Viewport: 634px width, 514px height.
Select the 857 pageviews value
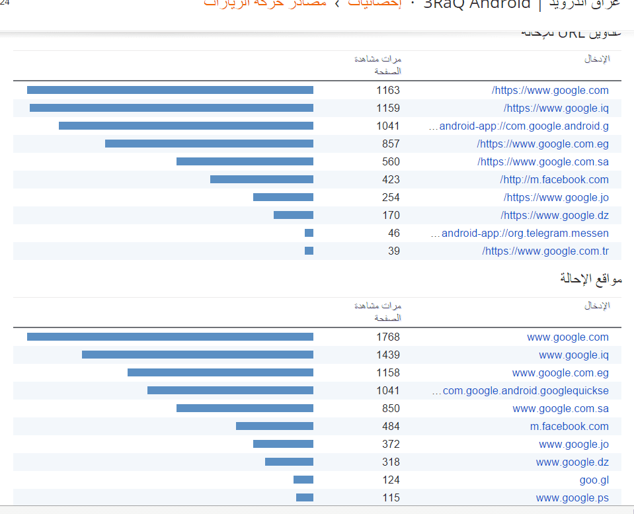tap(391, 144)
